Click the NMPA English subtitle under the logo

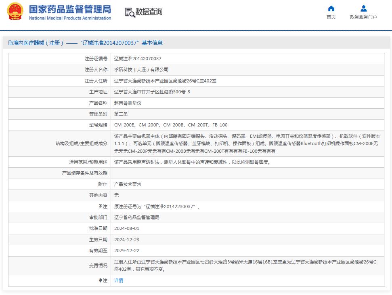(70, 18)
